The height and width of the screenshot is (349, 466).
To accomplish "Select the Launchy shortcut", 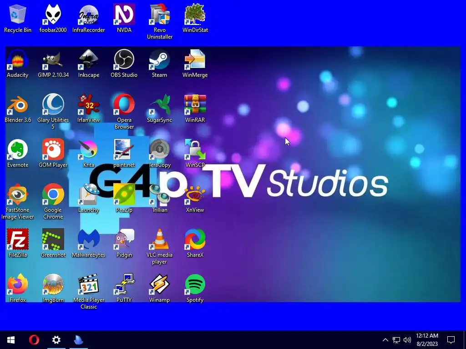I will [89, 199].
